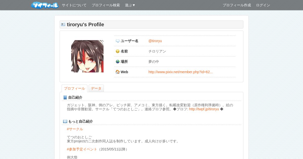Expand the 遊ぶ▼ dropdown menu
Screen dimensions: 303x159
coord(130,5)
